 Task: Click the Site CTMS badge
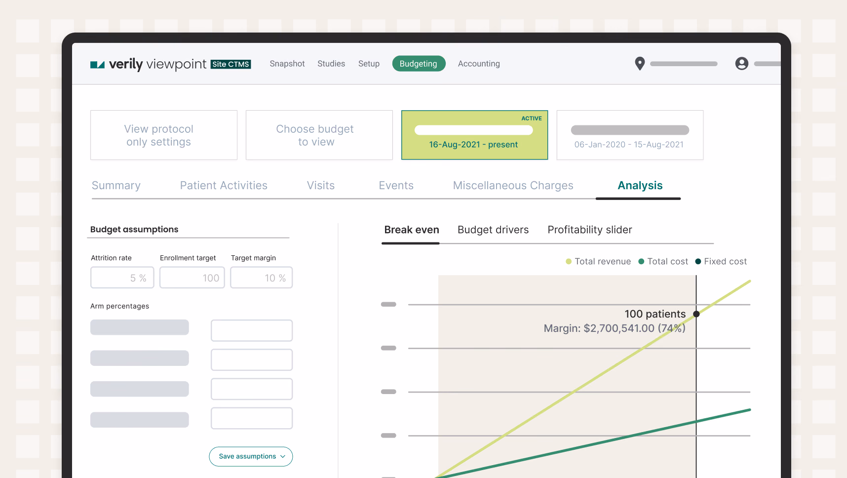click(231, 64)
